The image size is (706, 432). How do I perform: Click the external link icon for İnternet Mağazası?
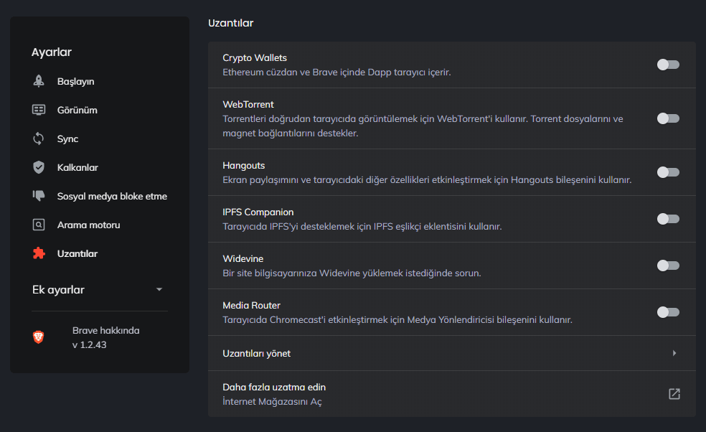coord(673,393)
